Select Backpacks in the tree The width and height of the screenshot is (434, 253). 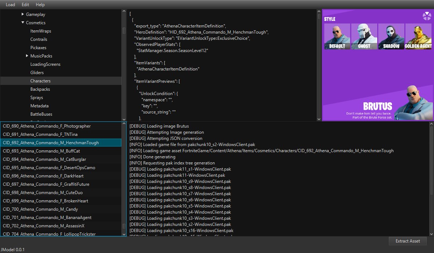40,89
